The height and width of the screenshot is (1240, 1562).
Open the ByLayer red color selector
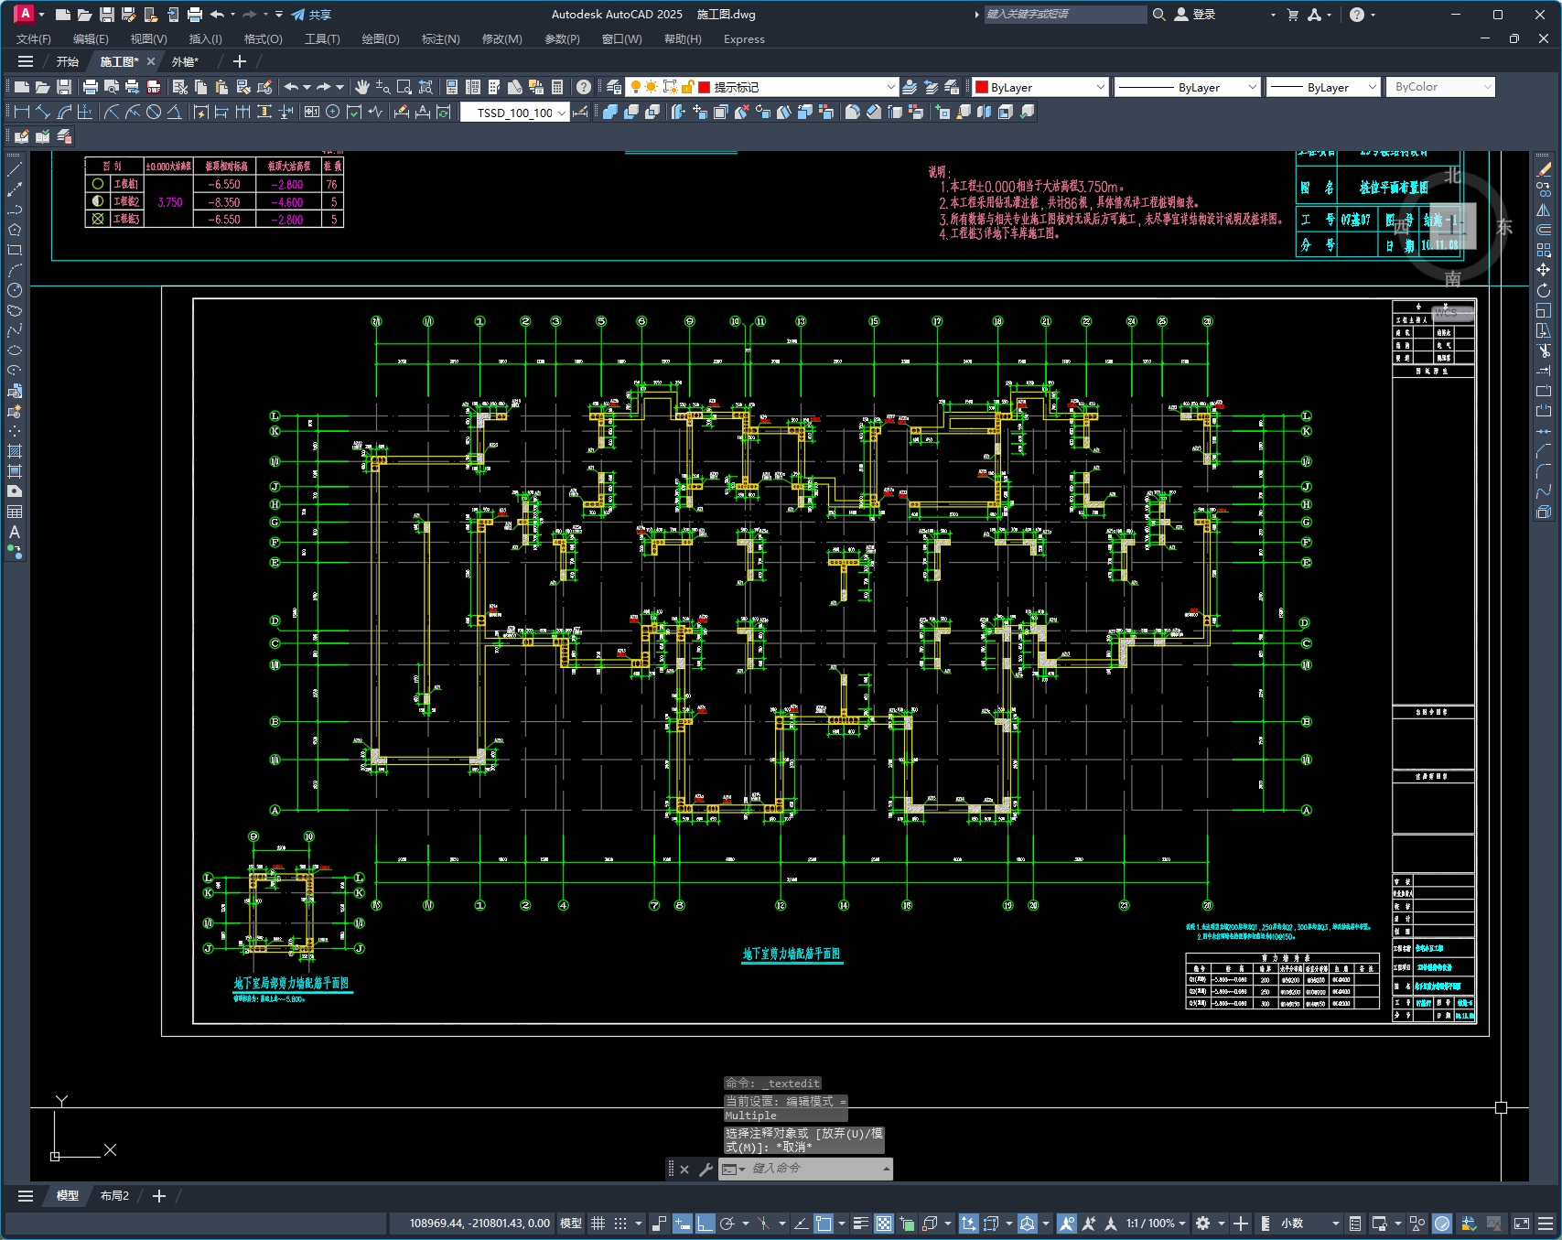[1040, 87]
